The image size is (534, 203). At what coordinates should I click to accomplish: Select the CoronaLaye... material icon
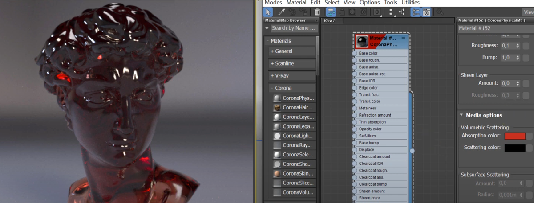coord(277,117)
